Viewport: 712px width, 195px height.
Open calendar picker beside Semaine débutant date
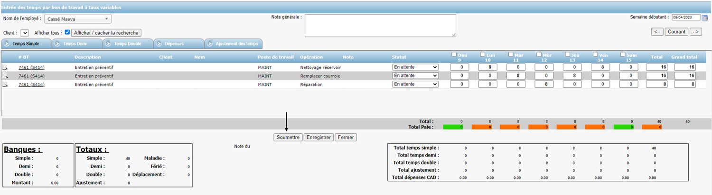[704, 18]
